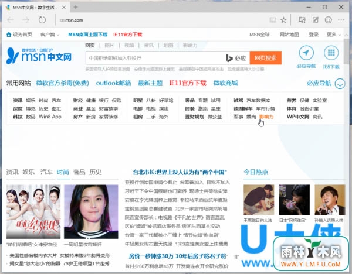
Task: Select the 网页 search tab
Action: pyautogui.click(x=90, y=45)
